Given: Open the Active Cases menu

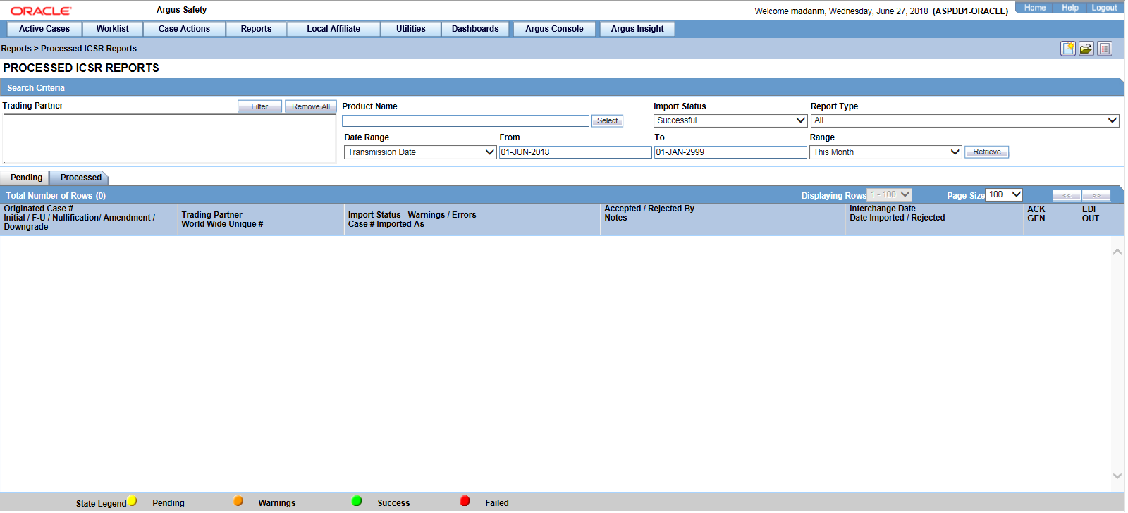Looking at the screenshot, I should point(44,29).
